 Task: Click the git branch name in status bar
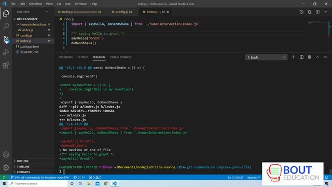pos(40,177)
